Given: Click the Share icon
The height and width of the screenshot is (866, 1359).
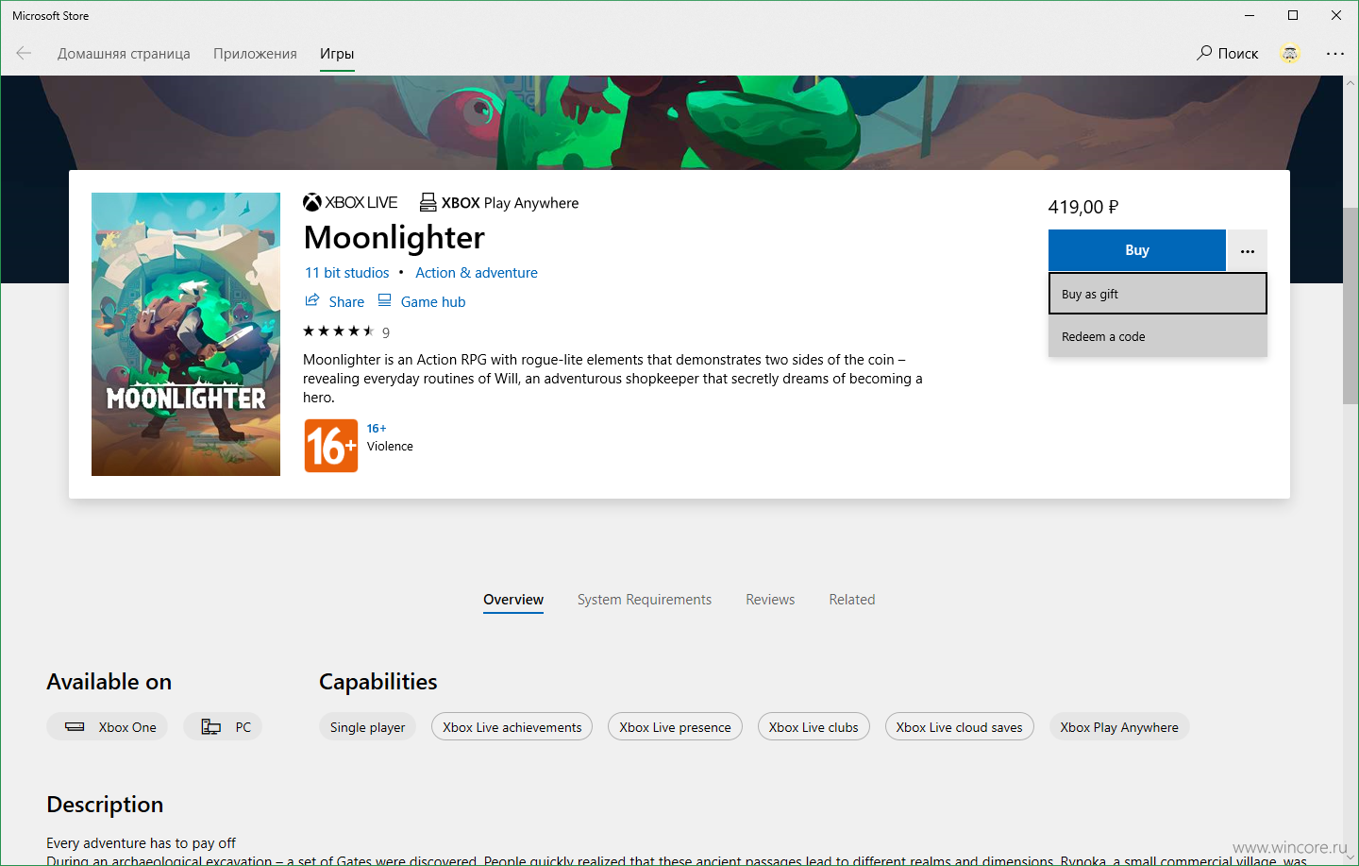Looking at the screenshot, I should (312, 300).
